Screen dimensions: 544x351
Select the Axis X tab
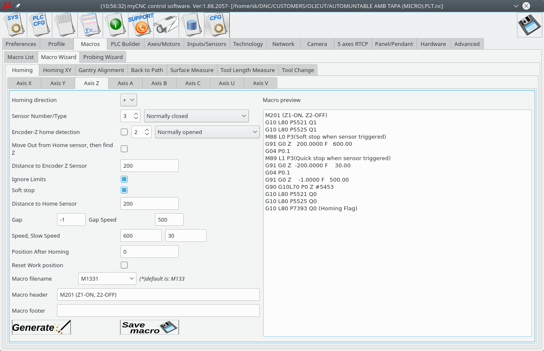click(x=24, y=83)
